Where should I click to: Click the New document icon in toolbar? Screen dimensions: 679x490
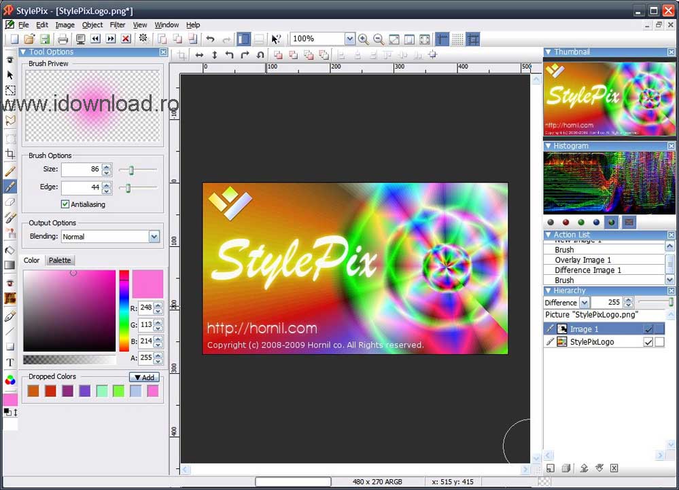pos(14,39)
